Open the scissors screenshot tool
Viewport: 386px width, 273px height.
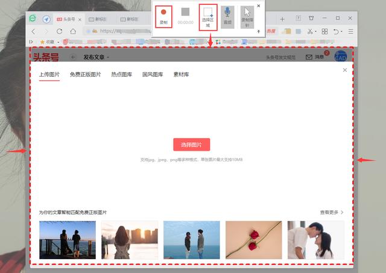click(x=309, y=31)
